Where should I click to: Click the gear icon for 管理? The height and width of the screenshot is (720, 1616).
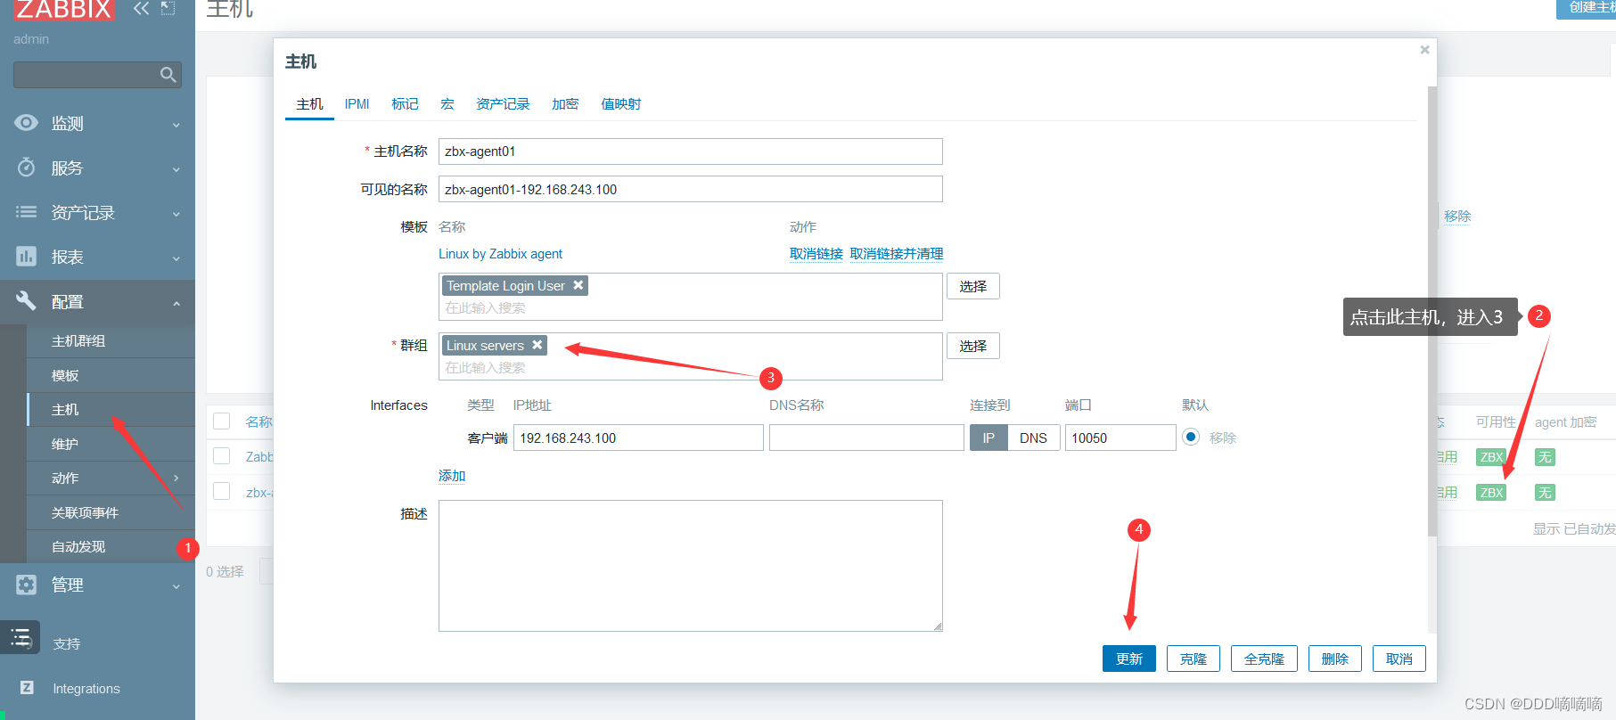point(27,585)
